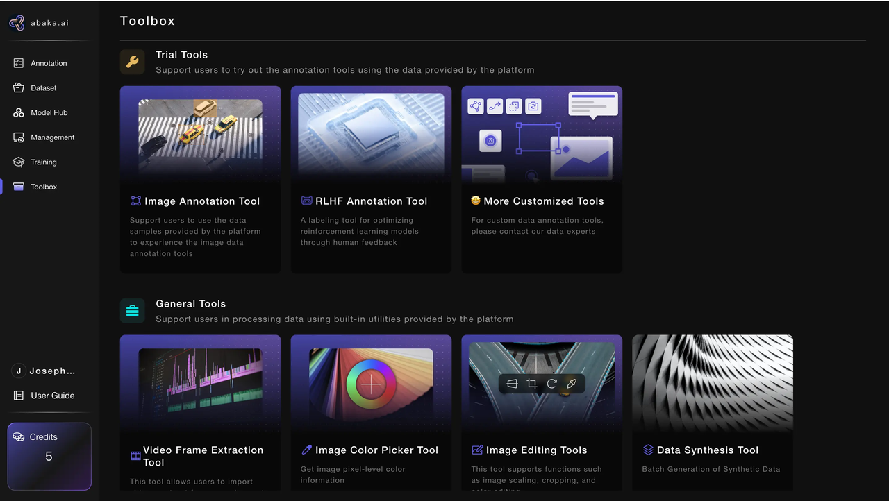This screenshot has width=889, height=501.
Task: Click the General Tools briefcase icon
Action: (132, 311)
